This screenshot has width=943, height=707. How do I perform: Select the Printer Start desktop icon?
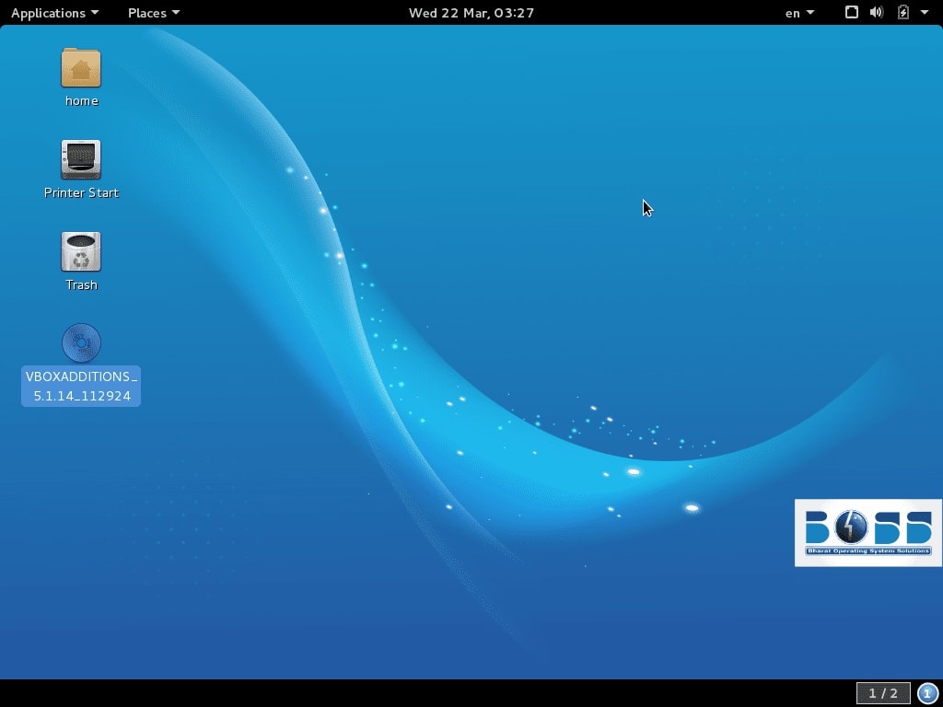81,159
